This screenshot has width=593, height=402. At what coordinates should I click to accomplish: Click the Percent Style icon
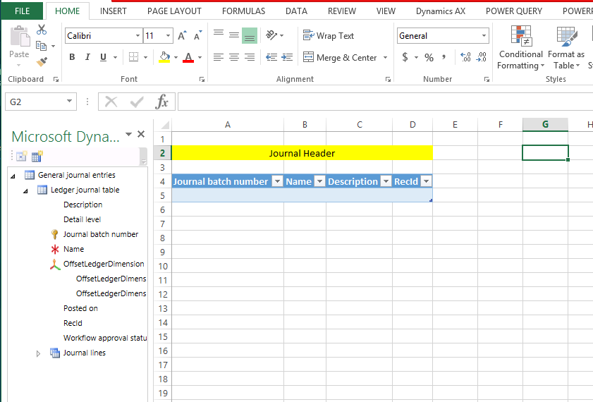click(429, 58)
